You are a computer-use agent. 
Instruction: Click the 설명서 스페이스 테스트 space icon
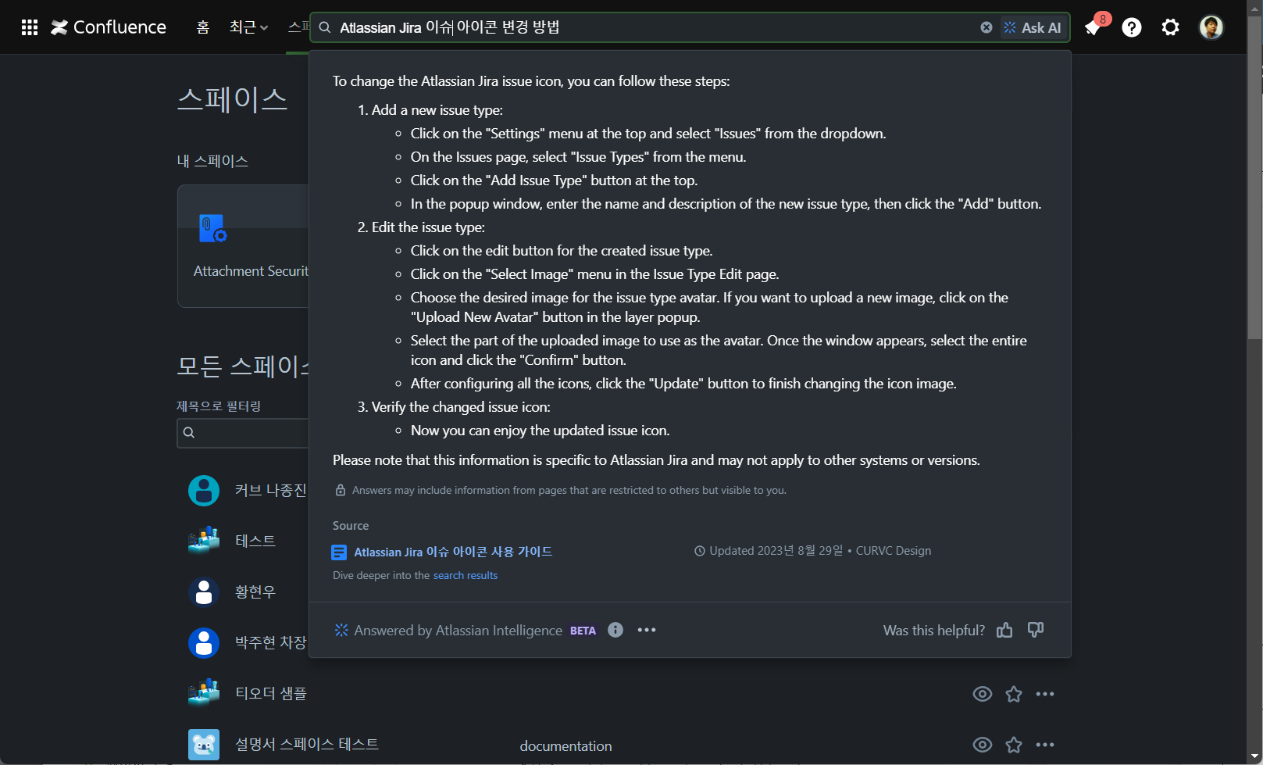click(204, 744)
